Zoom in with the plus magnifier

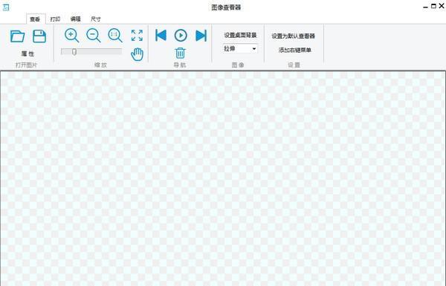pyautogui.click(x=71, y=36)
